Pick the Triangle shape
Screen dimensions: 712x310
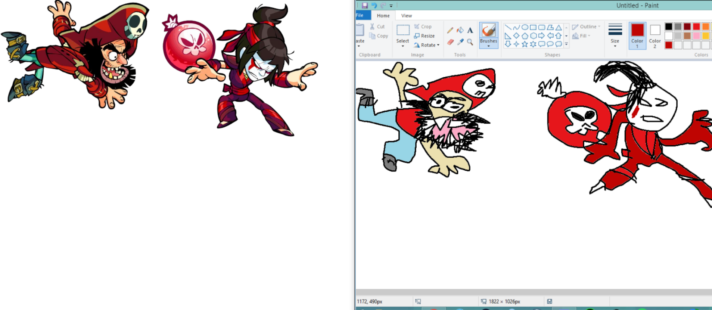[x=559, y=27]
